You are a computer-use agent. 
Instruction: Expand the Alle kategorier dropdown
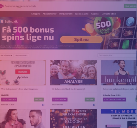click(6, 55)
